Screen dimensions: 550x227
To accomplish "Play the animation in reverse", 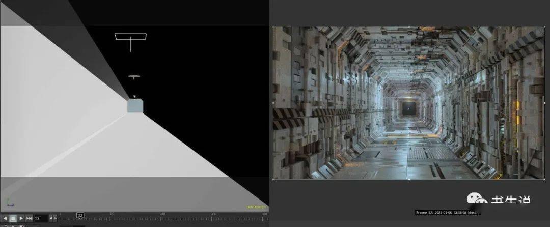I will [x=5, y=218].
